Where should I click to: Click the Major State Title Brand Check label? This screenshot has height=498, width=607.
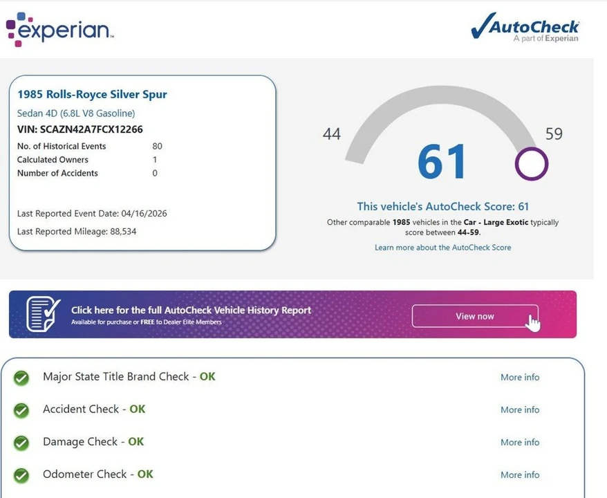(129, 376)
